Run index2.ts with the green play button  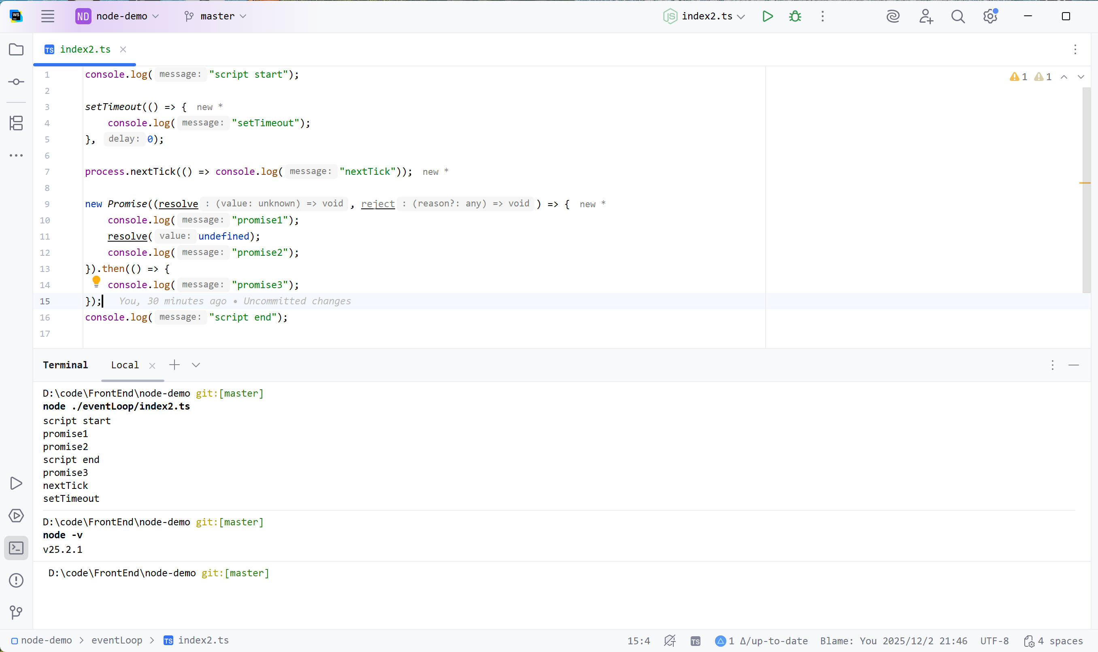tap(767, 16)
